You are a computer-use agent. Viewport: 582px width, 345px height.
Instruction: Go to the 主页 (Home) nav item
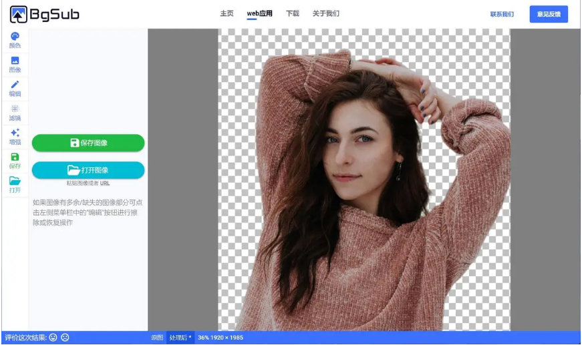[227, 13]
